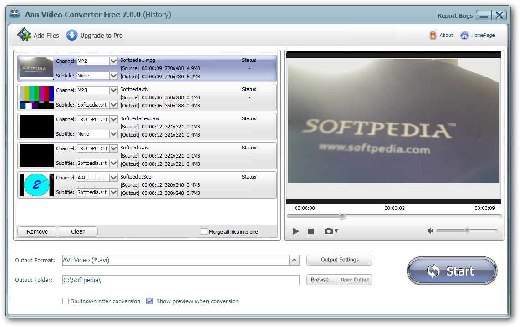Select the Softpedia.avi black thumbnail
Image resolution: width=520 pixels, height=327 pixels.
click(36, 156)
